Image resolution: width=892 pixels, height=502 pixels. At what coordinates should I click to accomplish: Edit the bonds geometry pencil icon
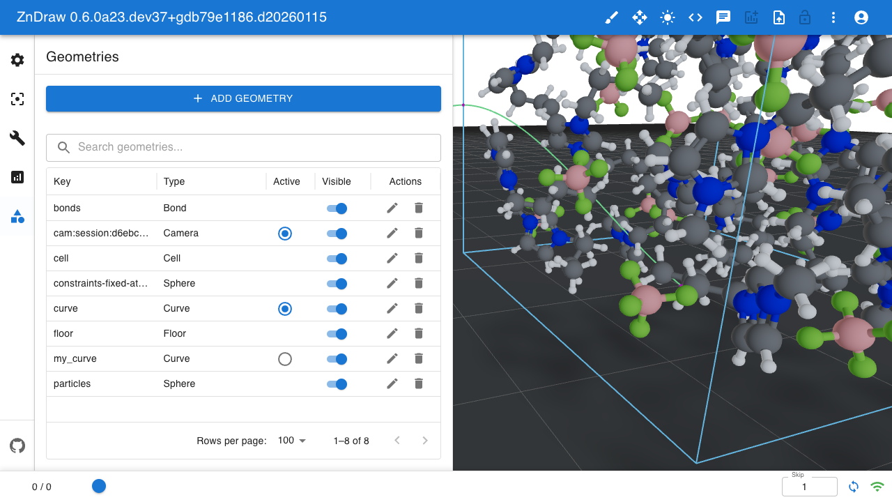[x=392, y=208]
